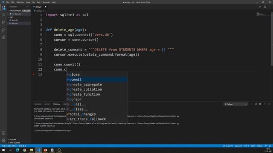Open Windows Start menu

[x=3, y=150]
